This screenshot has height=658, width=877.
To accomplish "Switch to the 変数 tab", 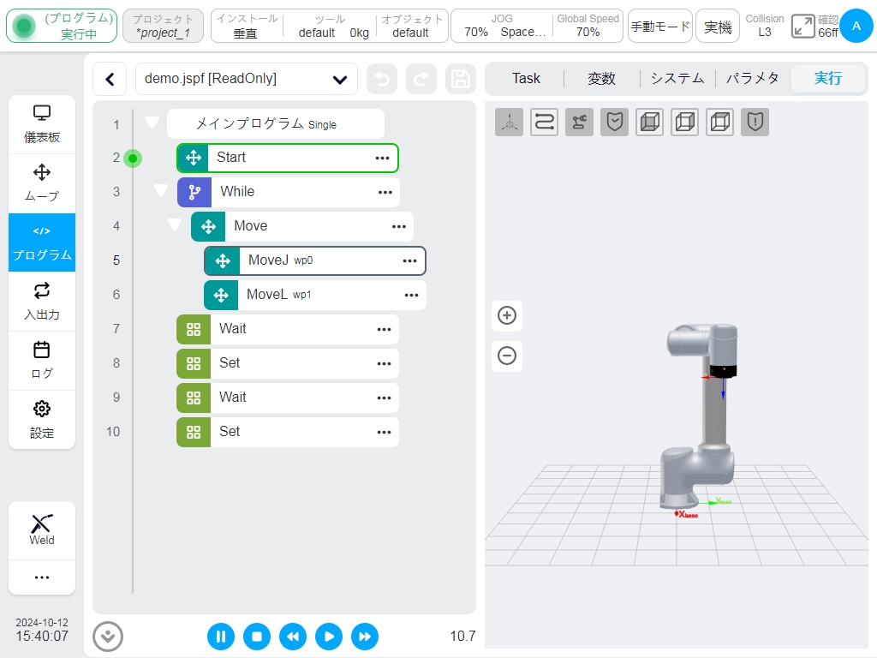I will (x=602, y=78).
